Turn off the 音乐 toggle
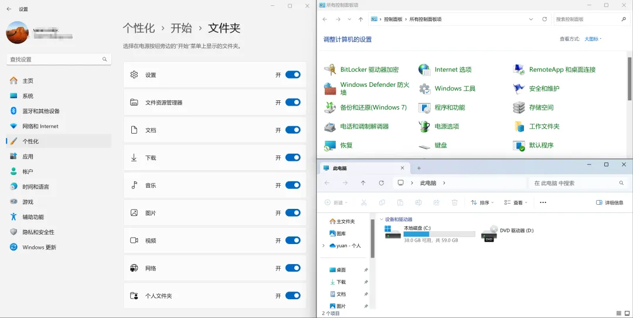 [x=292, y=185]
